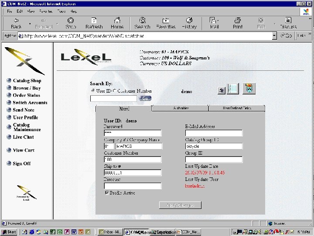Open the Favorites toolbar button
Image resolution: width=314 pixels, height=236 pixels.
(x=166, y=24)
